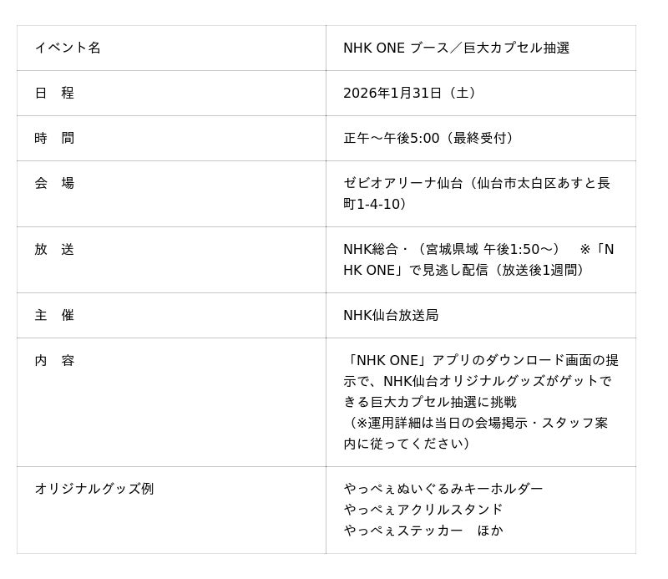Select the NHK ONE ブース／巨大カプセル抽選 text

click(456, 48)
